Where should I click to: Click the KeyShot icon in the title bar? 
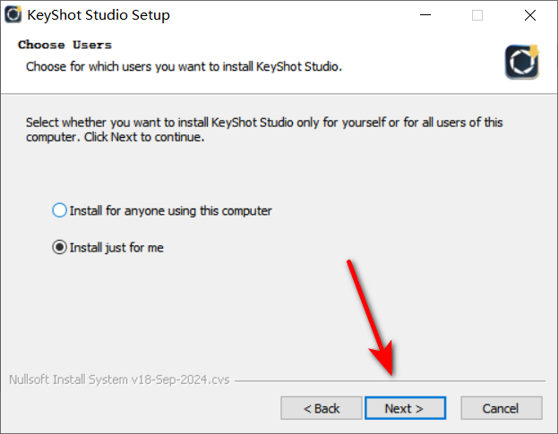tap(13, 14)
